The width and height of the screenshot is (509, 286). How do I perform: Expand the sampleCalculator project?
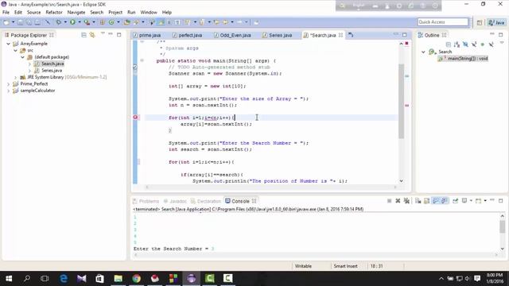point(9,91)
